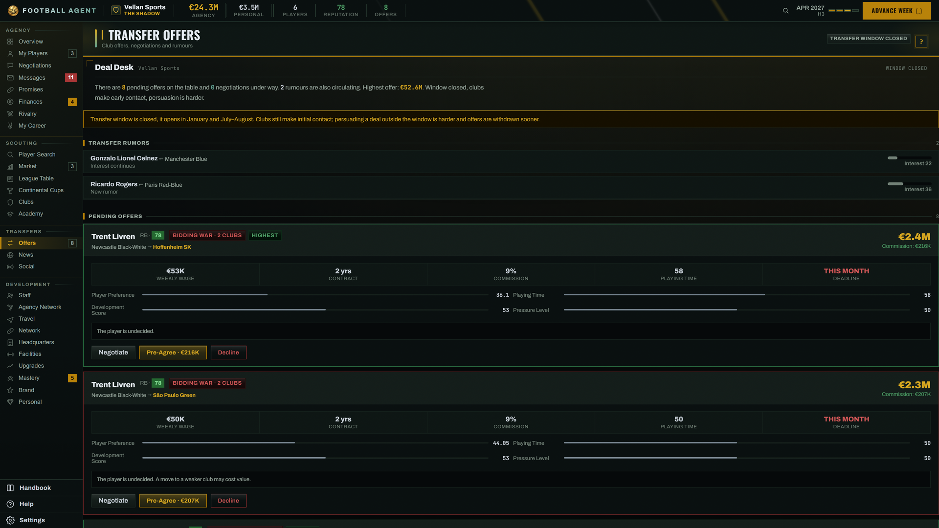Go to the Promises sidebar item

click(x=42, y=89)
